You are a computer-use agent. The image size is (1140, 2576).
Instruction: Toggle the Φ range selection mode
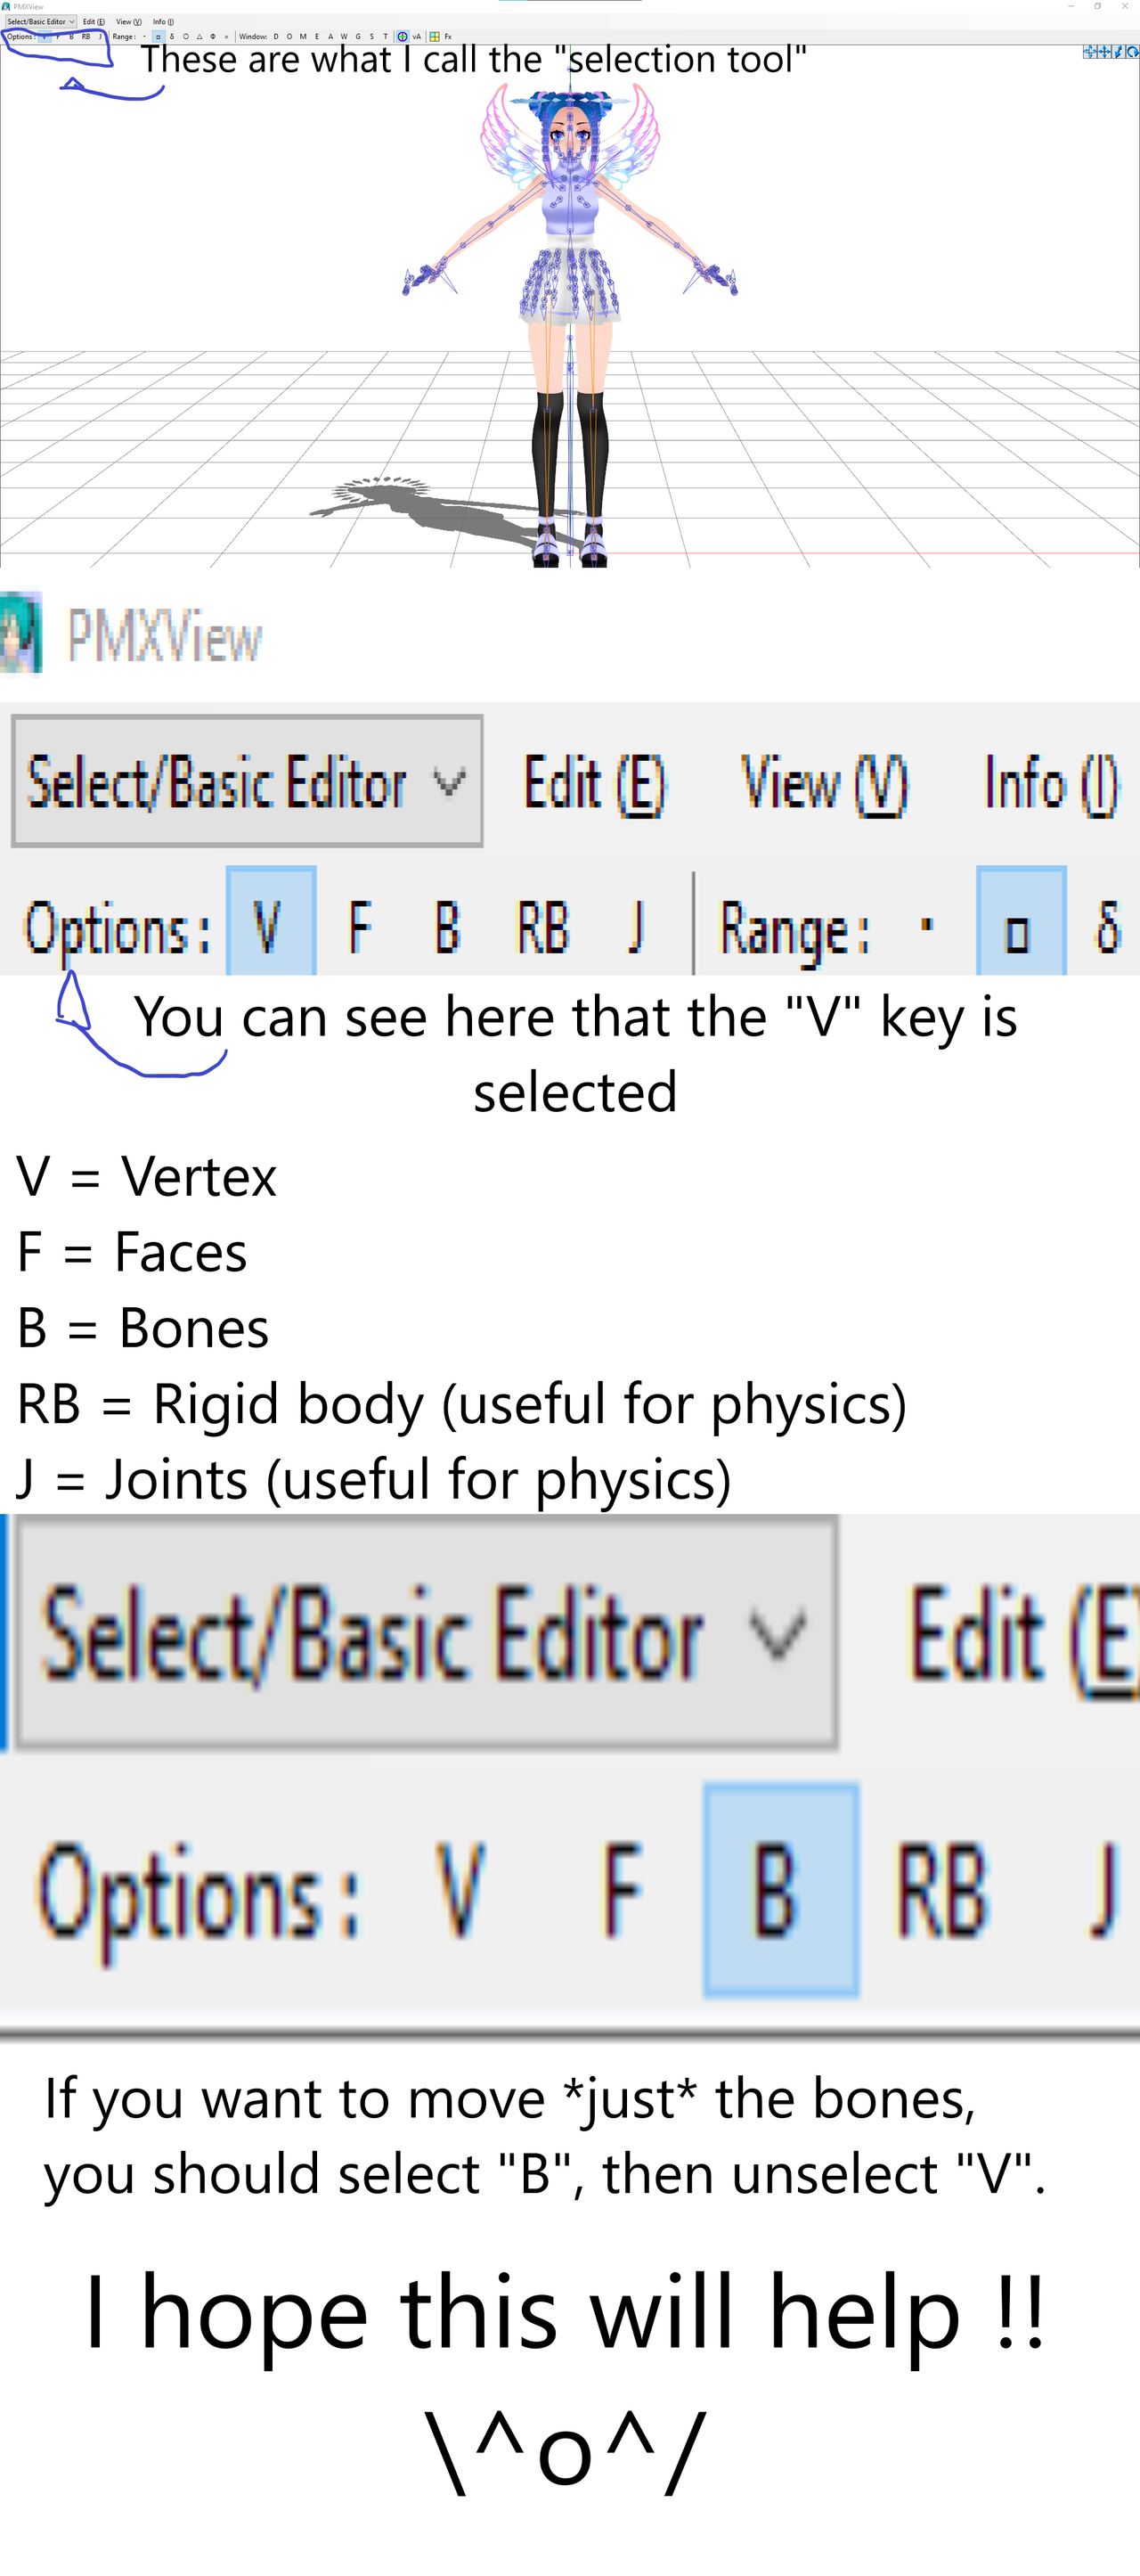(213, 36)
